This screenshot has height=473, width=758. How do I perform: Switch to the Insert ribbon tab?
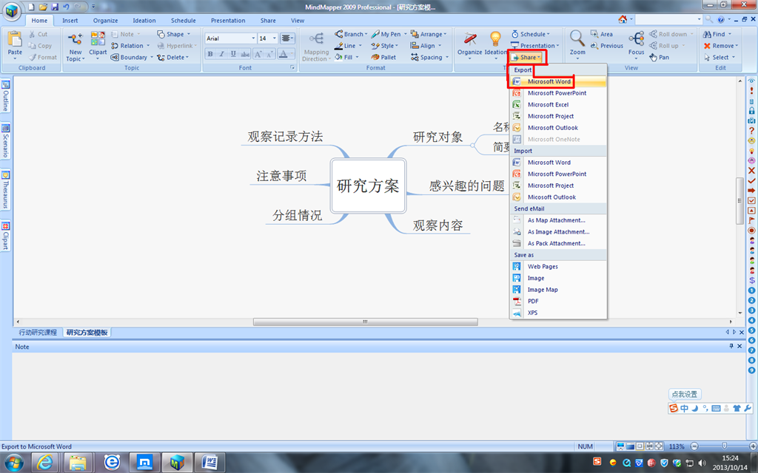point(70,21)
